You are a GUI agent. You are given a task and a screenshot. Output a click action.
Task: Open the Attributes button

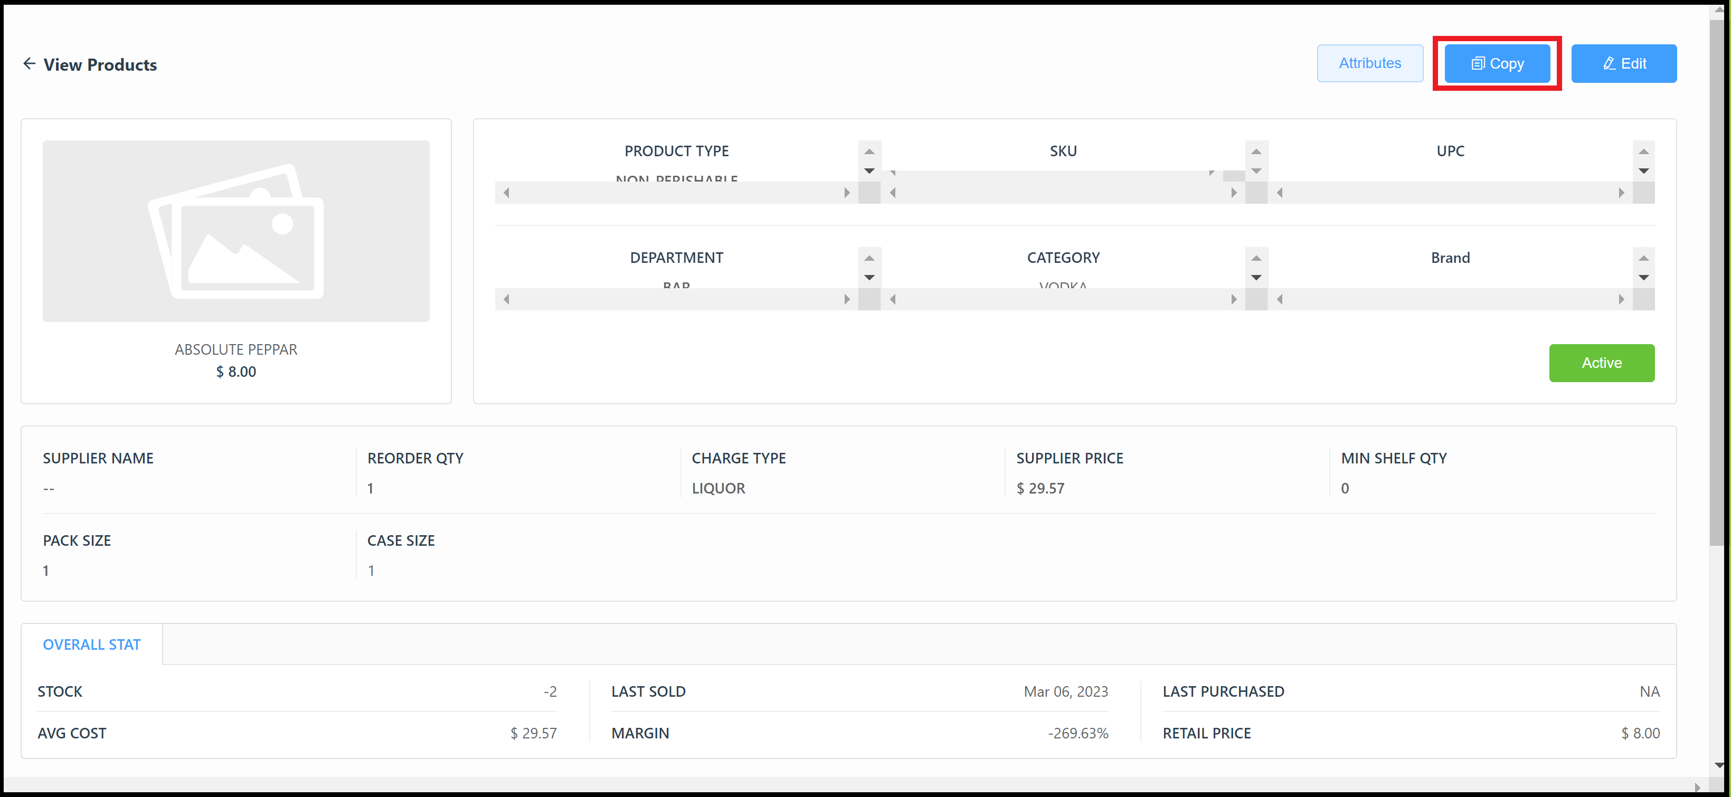coord(1369,63)
